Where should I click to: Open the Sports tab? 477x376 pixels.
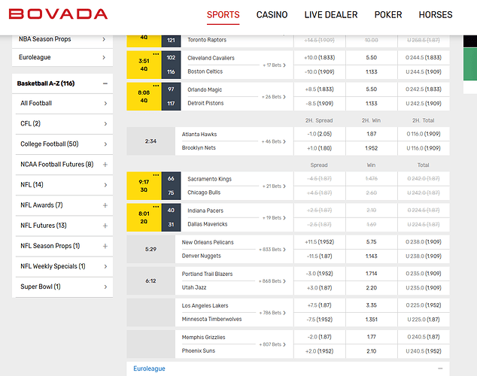click(x=223, y=15)
